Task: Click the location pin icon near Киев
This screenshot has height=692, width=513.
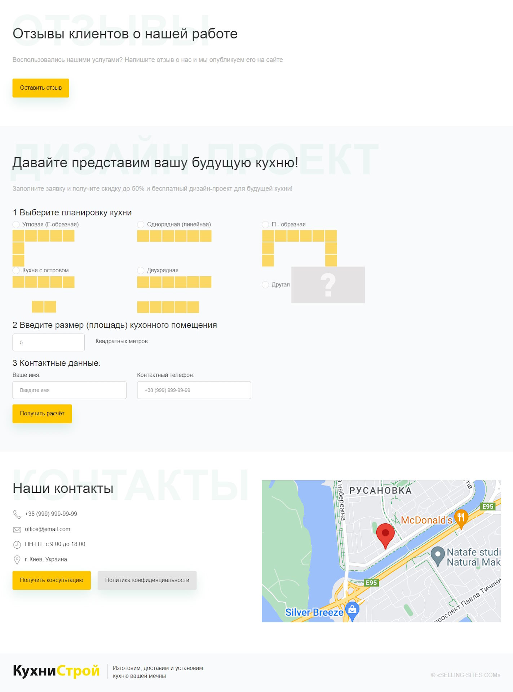Action: tap(17, 560)
